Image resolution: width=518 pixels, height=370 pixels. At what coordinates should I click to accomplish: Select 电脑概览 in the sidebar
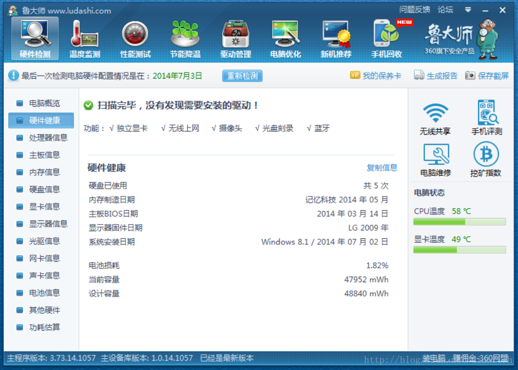(x=41, y=103)
